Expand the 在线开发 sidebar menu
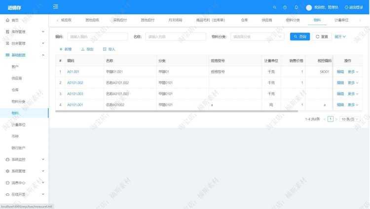This screenshot has width=370, height=209. coord(25,194)
